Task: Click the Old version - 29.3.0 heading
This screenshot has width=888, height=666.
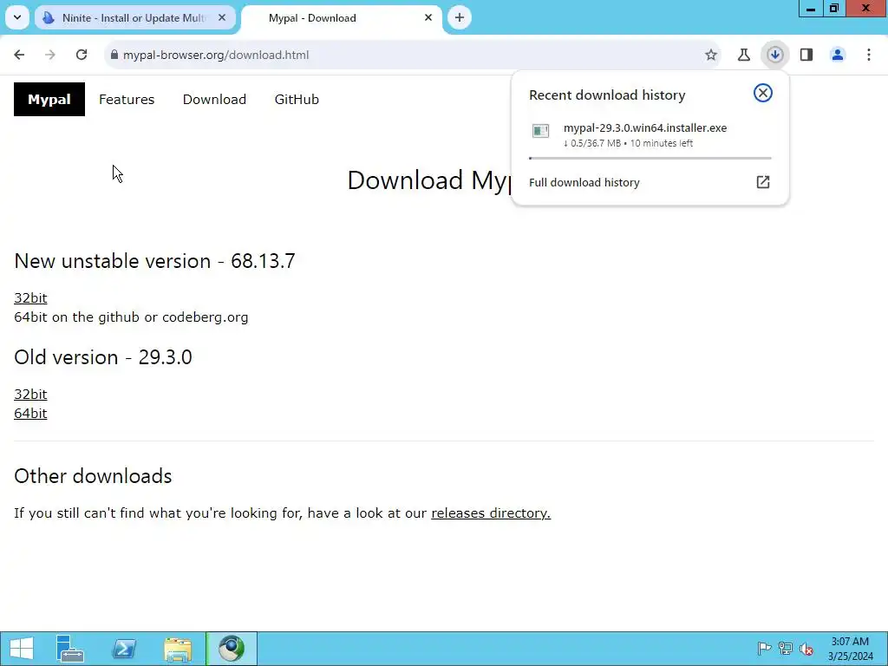Action: (x=103, y=356)
